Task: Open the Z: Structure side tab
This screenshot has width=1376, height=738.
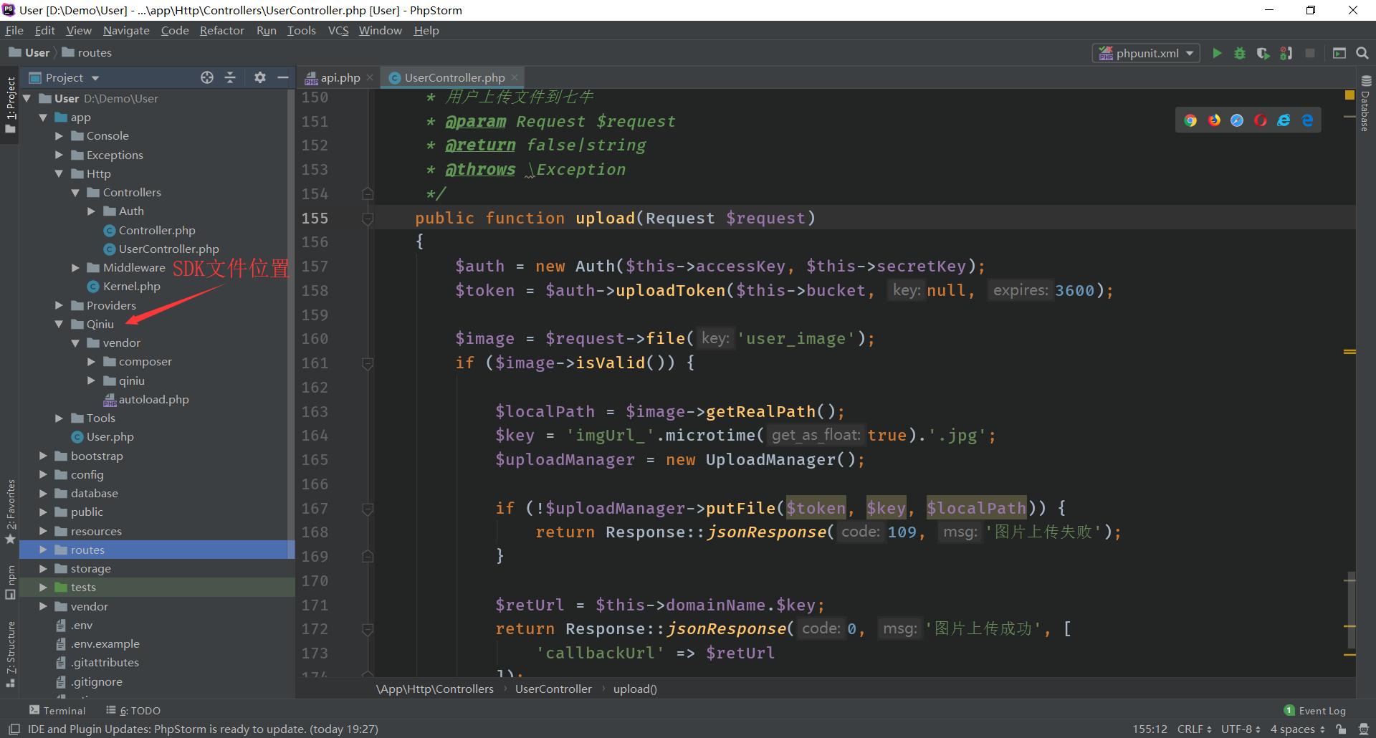Action: tap(10, 654)
